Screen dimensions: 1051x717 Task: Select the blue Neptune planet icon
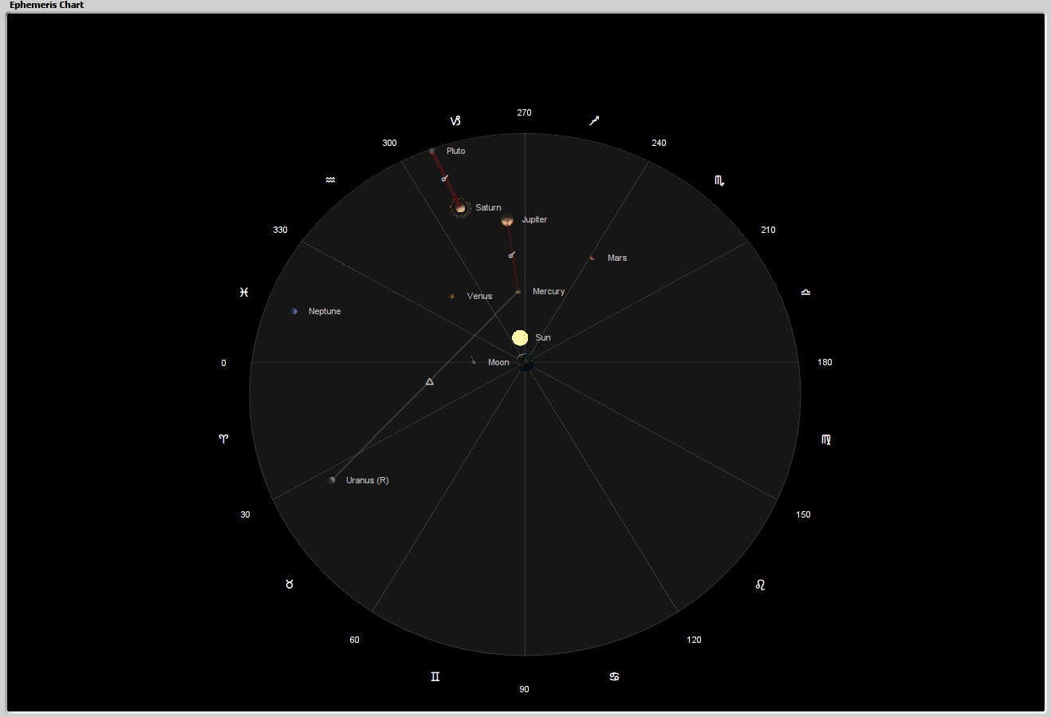click(x=294, y=311)
